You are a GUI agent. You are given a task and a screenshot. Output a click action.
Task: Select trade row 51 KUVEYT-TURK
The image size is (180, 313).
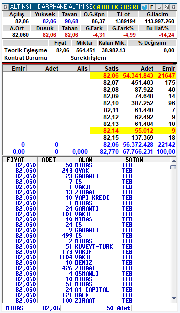(87, 247)
